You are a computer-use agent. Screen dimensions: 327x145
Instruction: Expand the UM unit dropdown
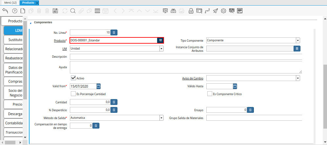pyautogui.click(x=161, y=49)
